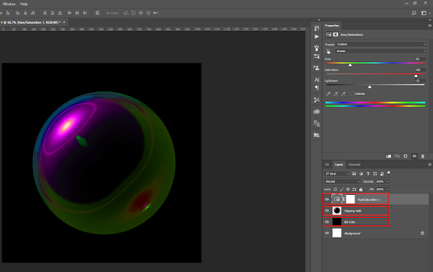Hide the Hue/Saturation 1 layer

click(x=327, y=200)
